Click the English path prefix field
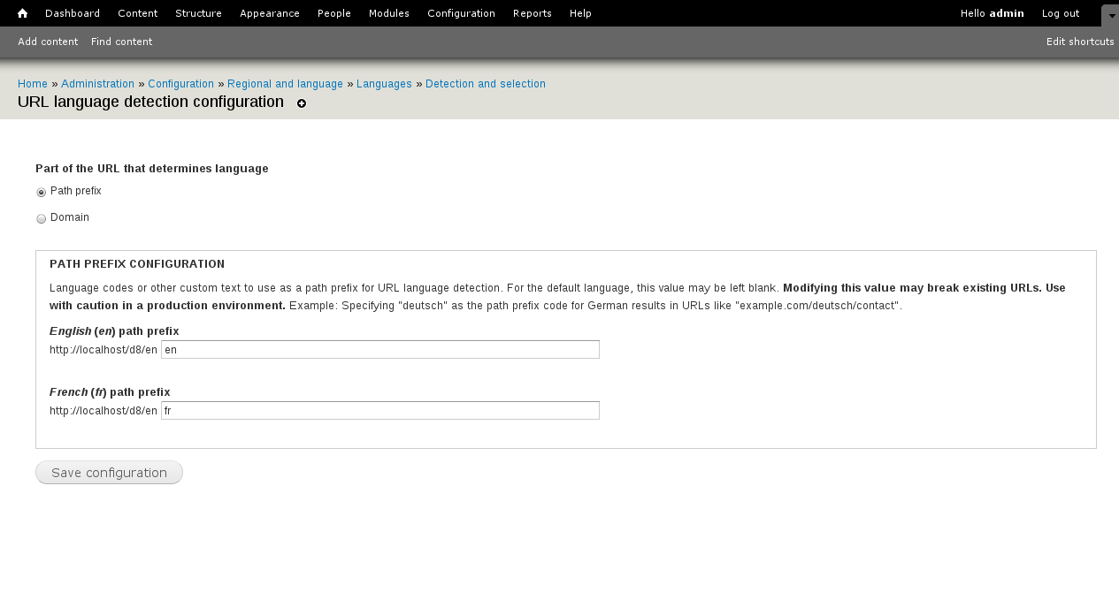Screen dimensions: 1119x615 click(379, 350)
